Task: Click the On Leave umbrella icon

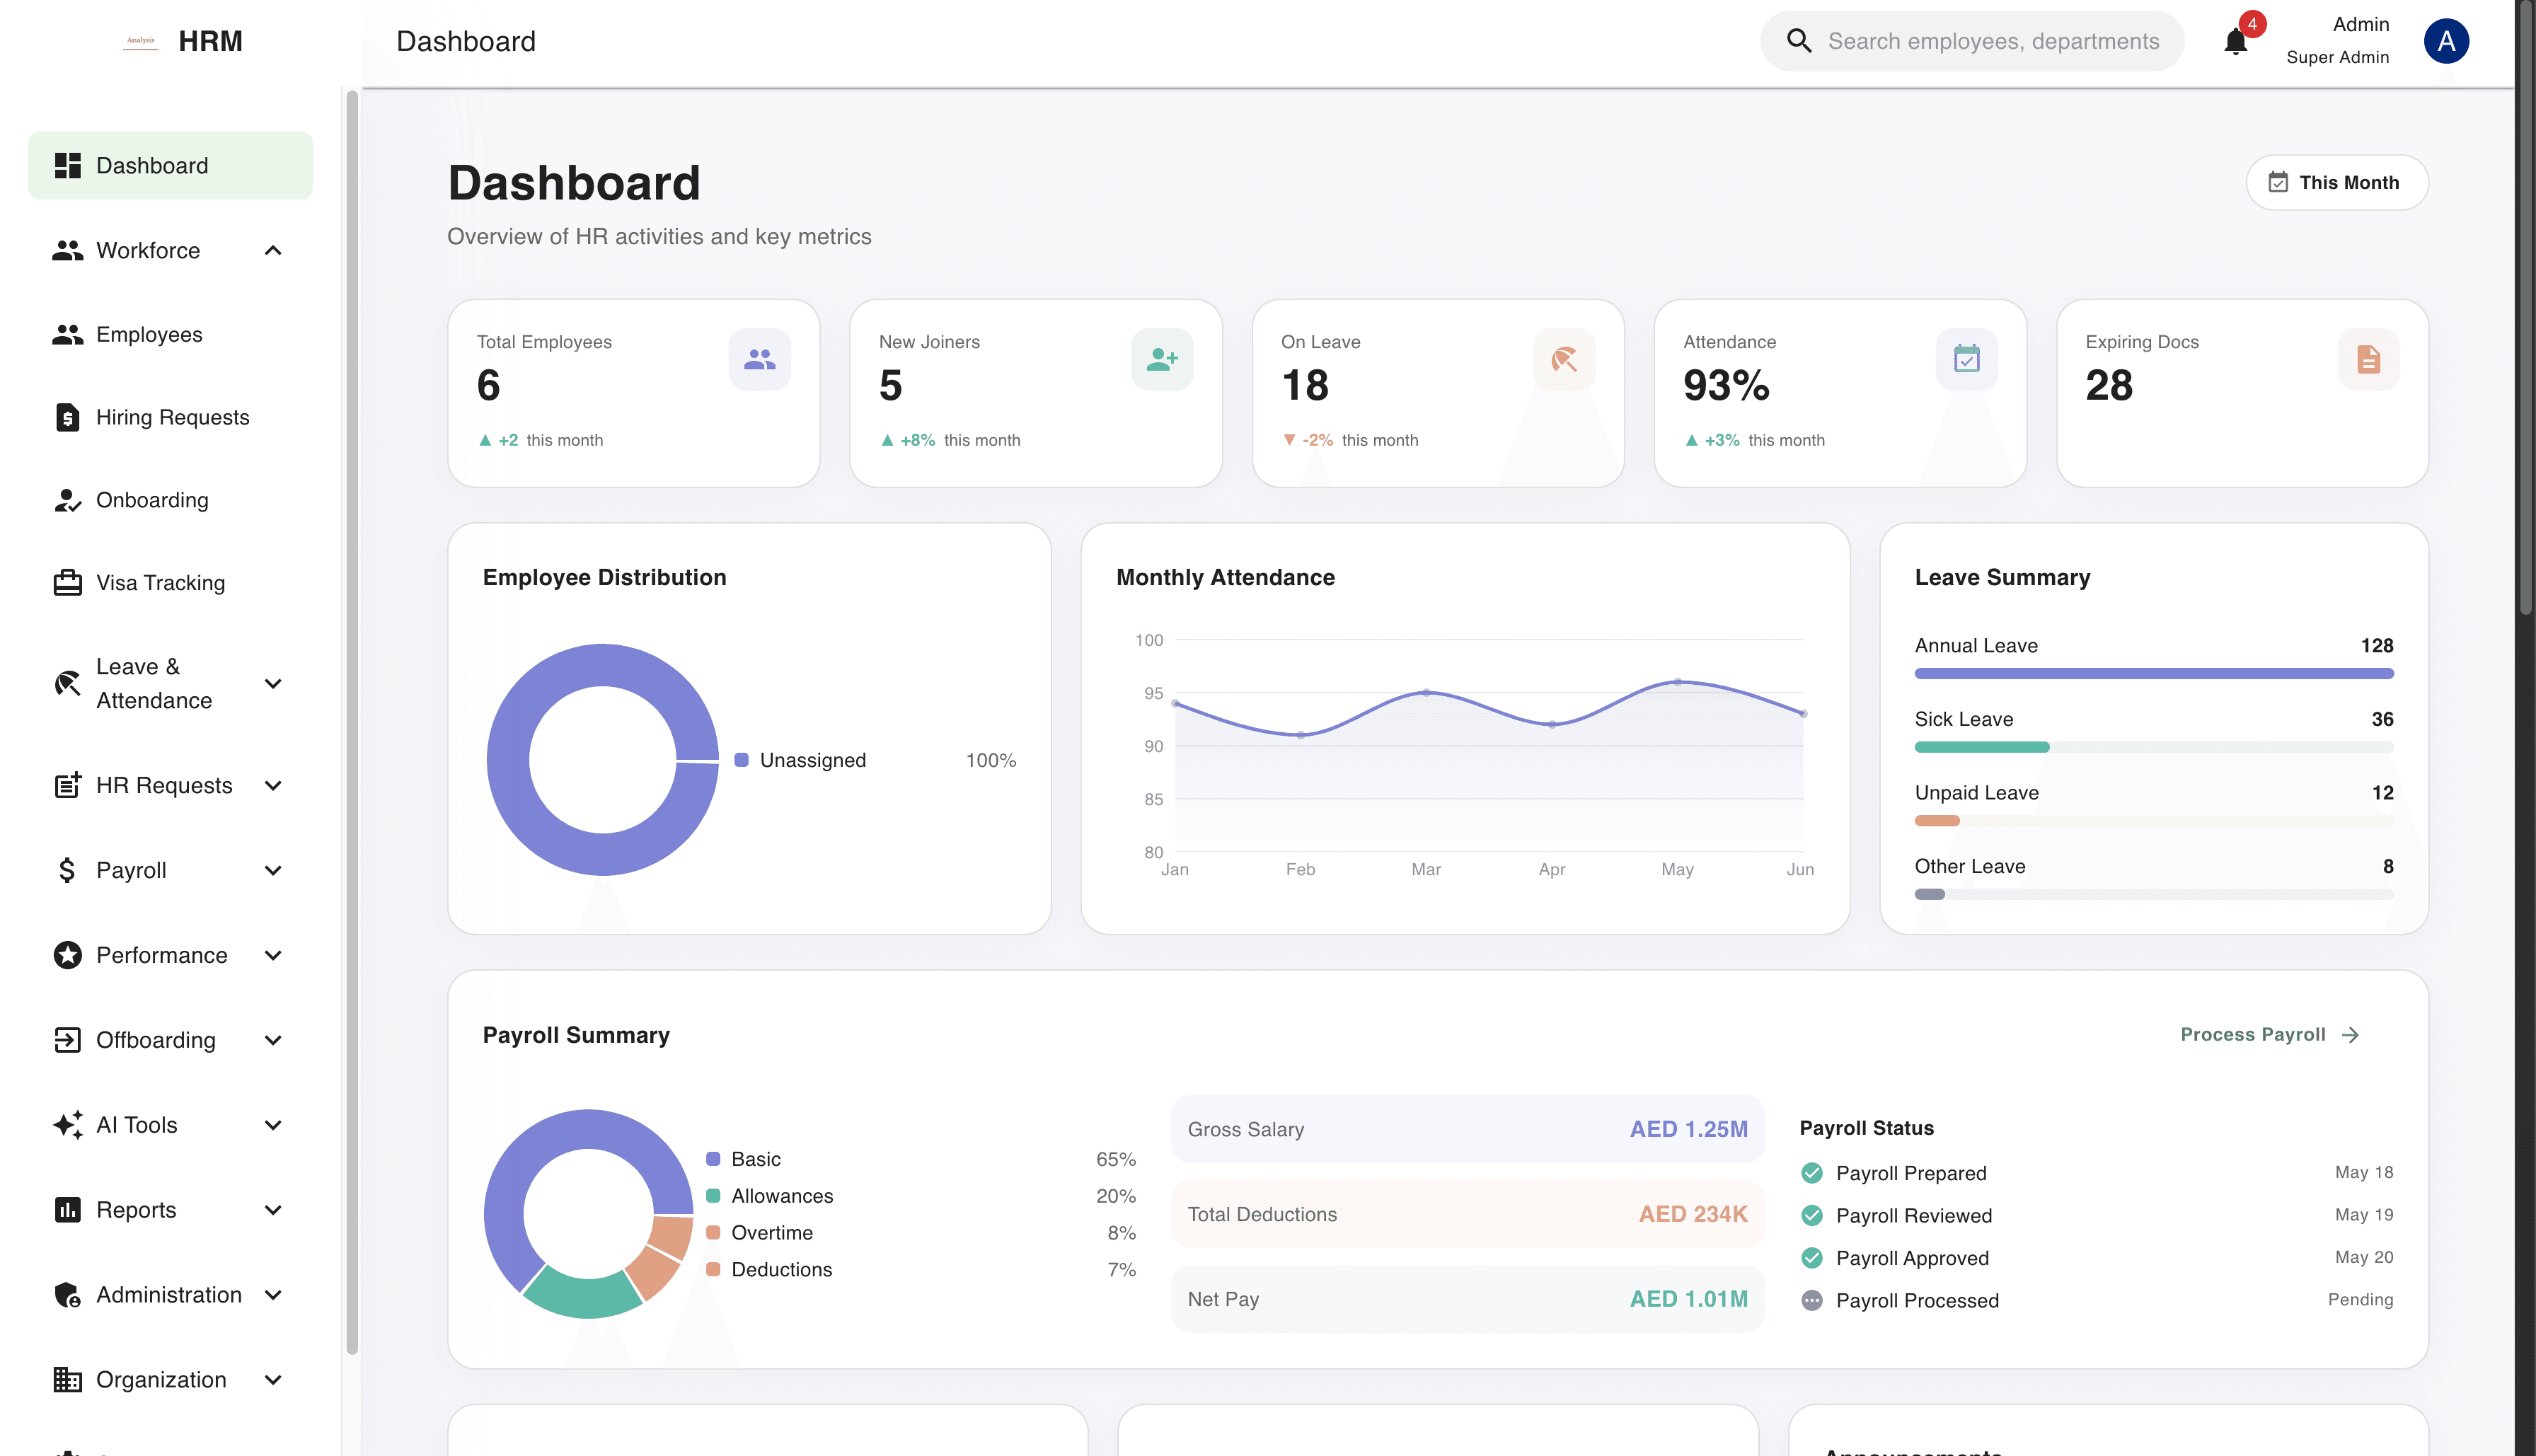Action: (x=1564, y=359)
